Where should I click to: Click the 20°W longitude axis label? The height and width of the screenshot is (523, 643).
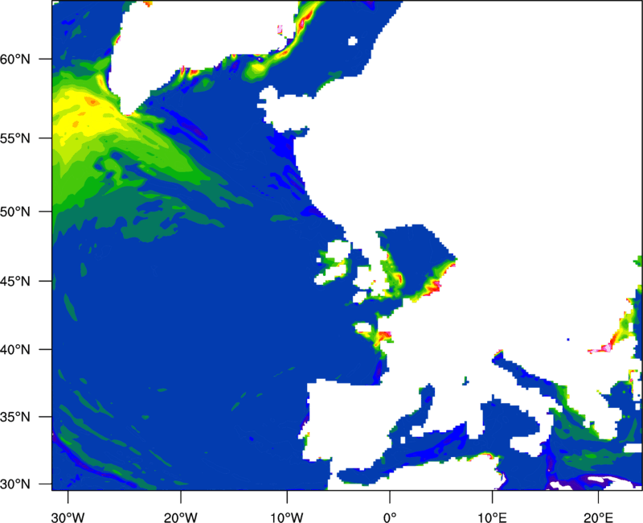click(181, 517)
